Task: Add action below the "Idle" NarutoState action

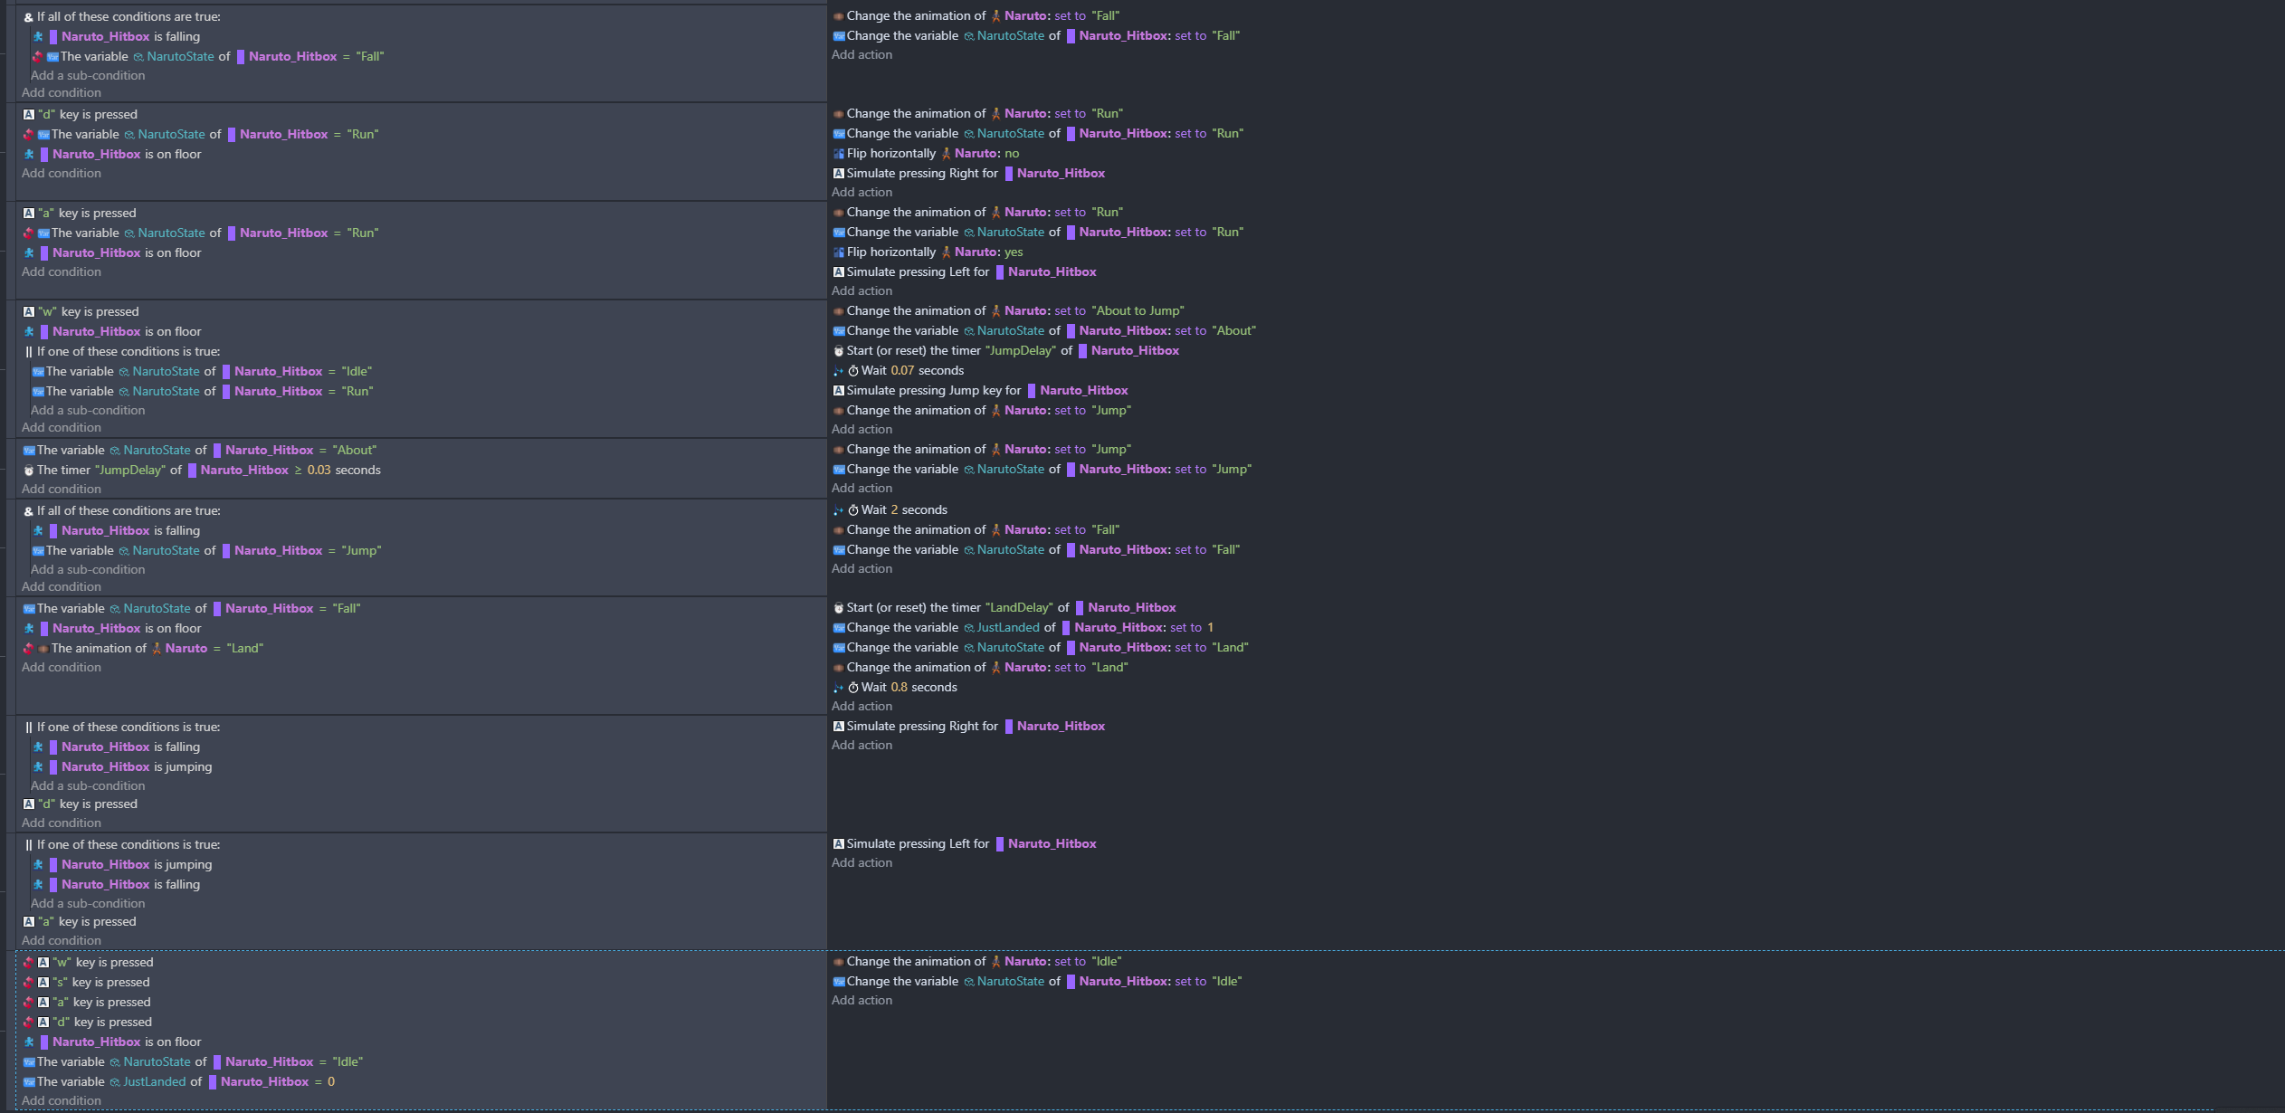Action: (x=862, y=1001)
